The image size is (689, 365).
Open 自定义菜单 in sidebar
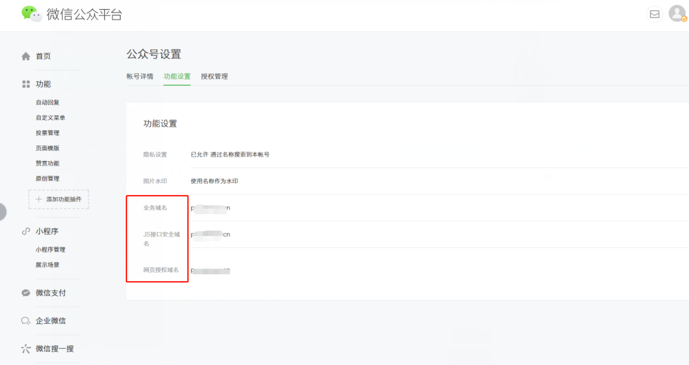pyautogui.click(x=50, y=118)
